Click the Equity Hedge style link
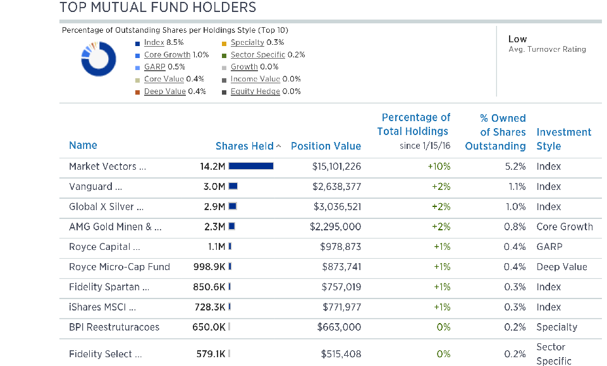 point(255,91)
